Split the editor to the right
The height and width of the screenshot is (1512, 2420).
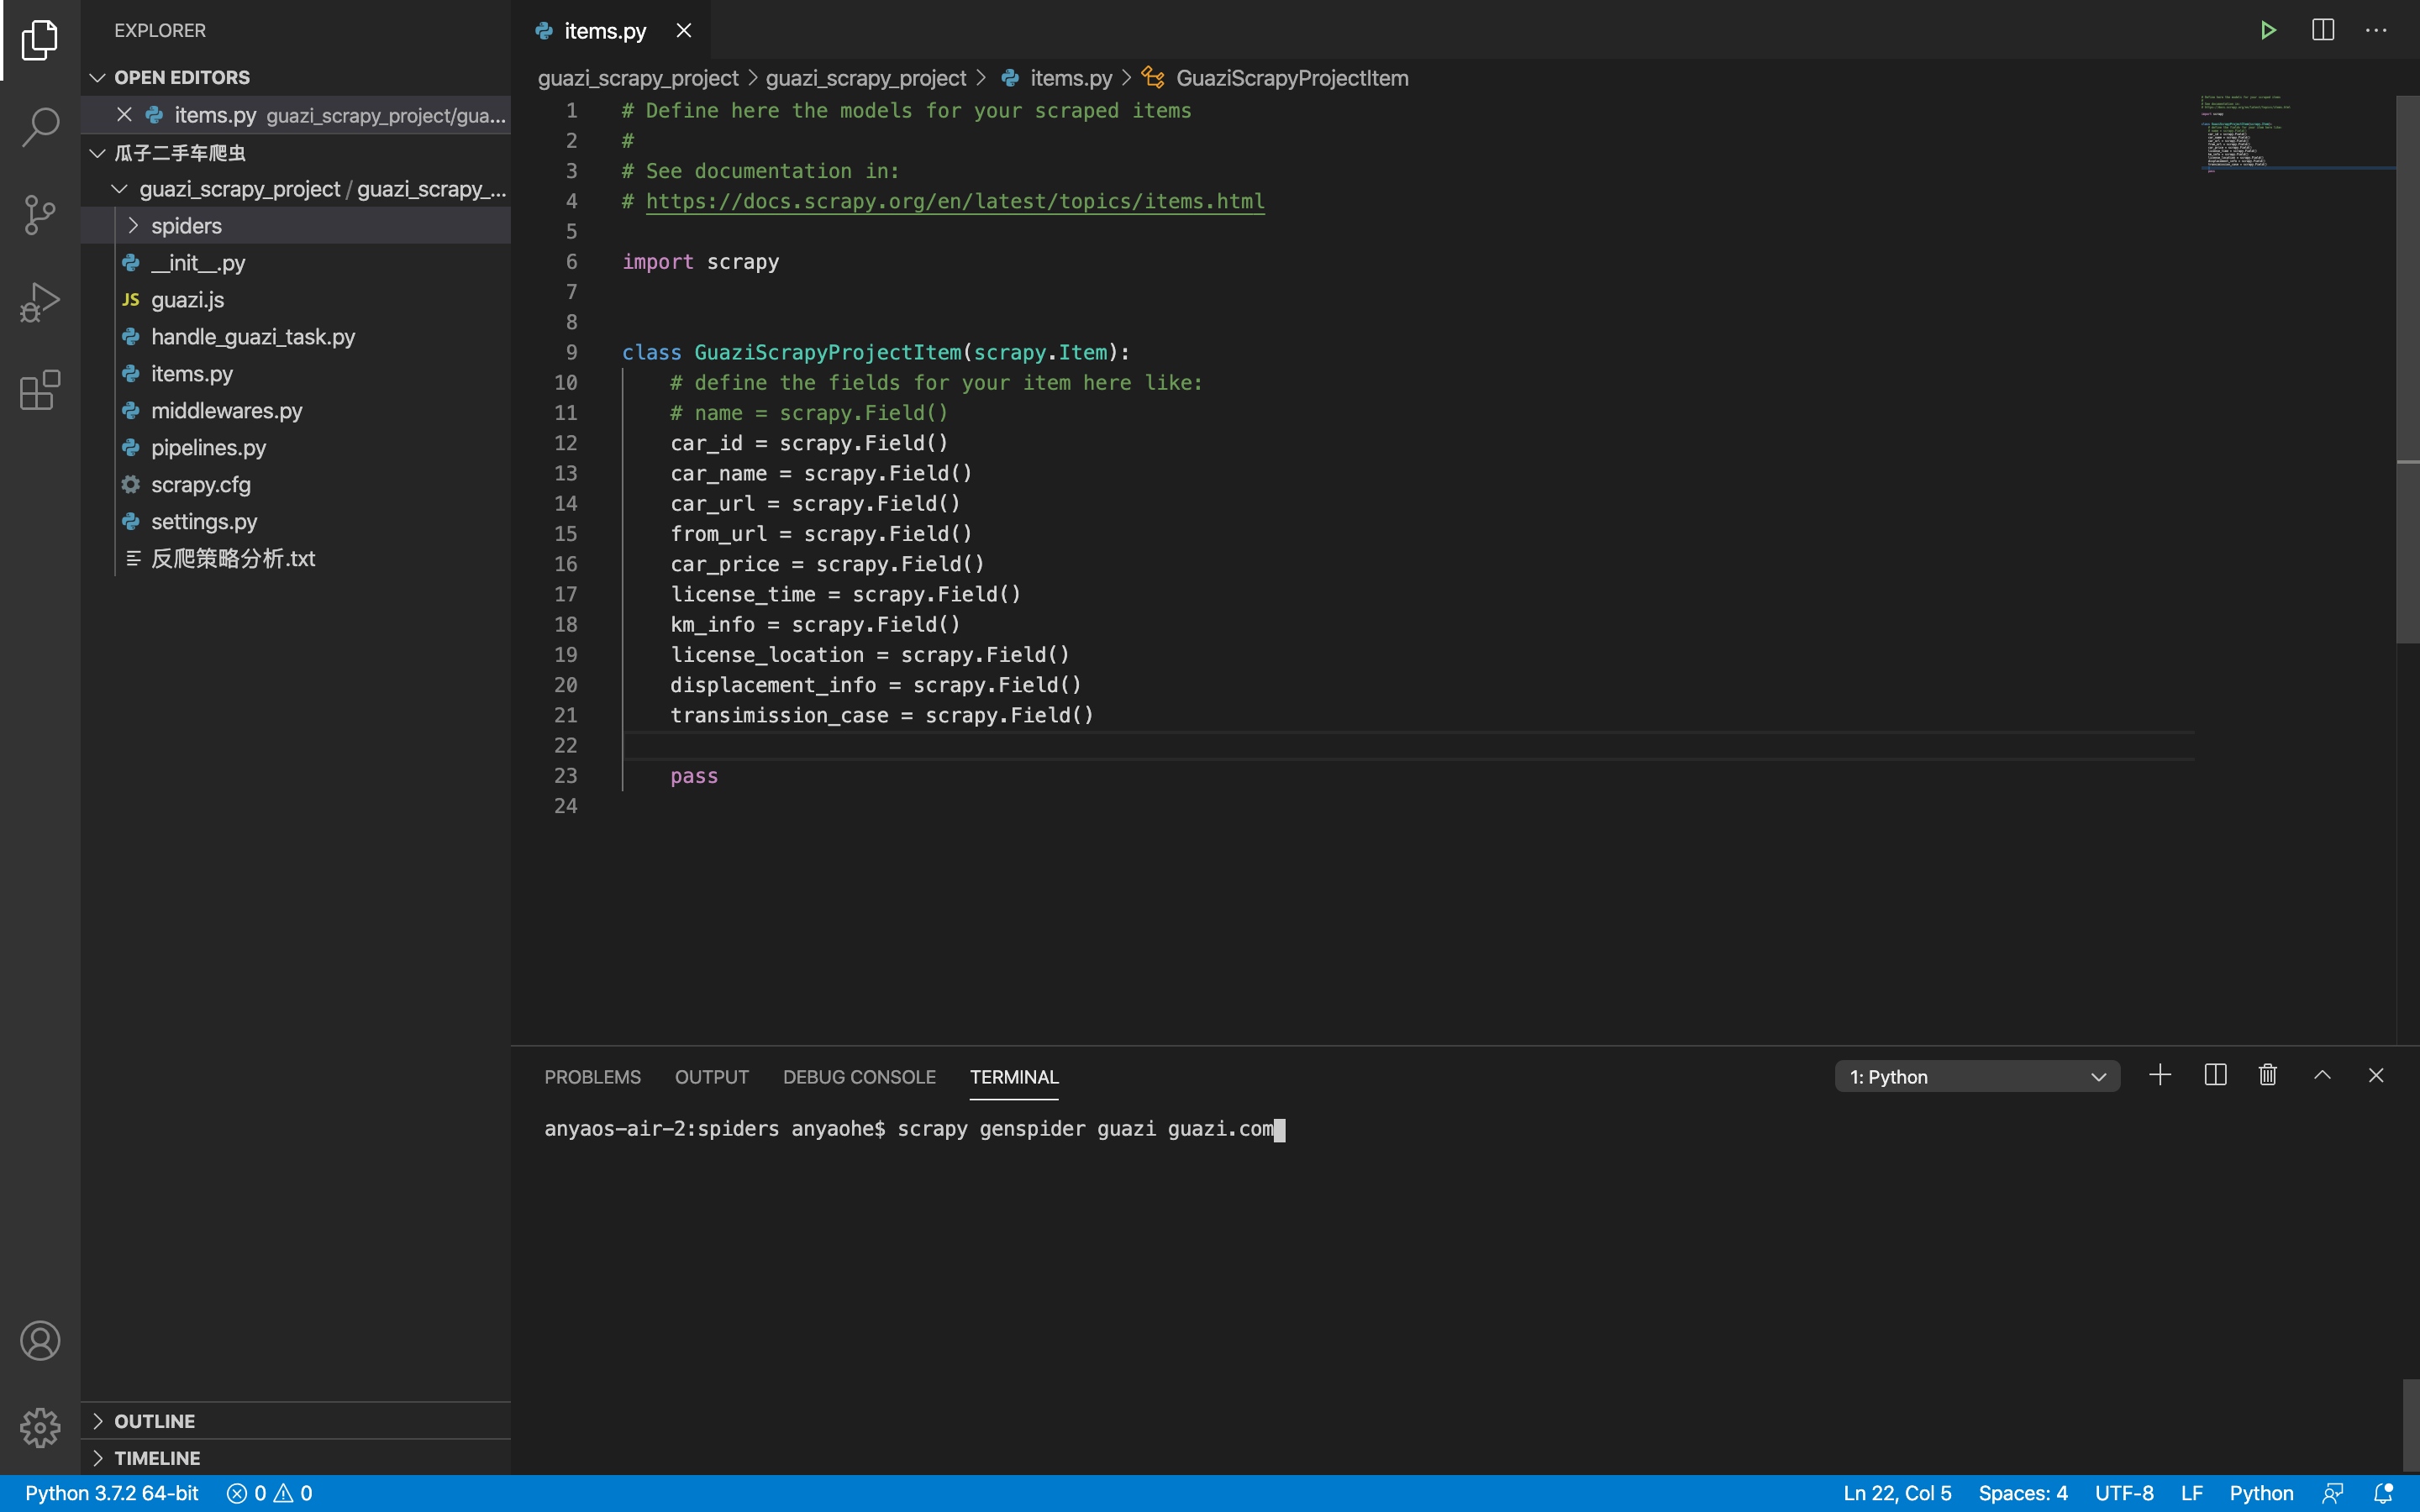point(2322,30)
